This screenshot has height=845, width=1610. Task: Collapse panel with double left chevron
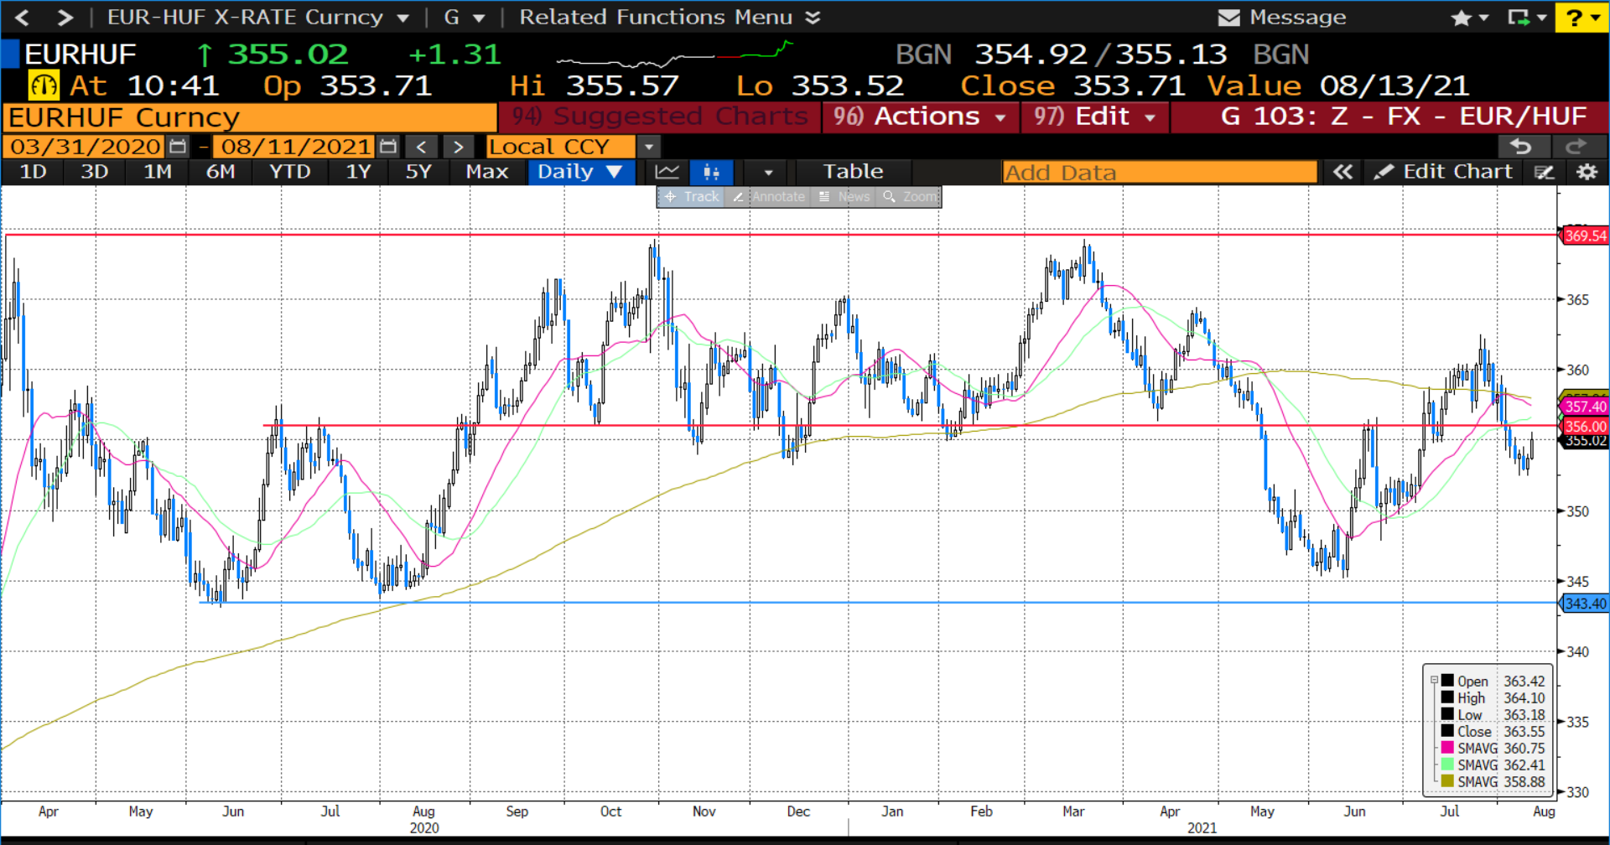point(1343,172)
